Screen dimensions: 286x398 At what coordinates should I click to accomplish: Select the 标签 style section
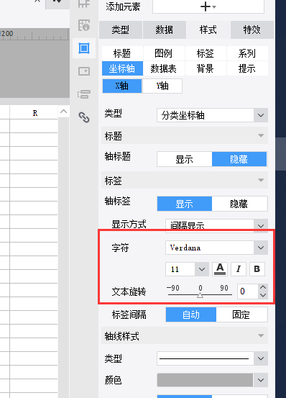pyautogui.click(x=206, y=53)
